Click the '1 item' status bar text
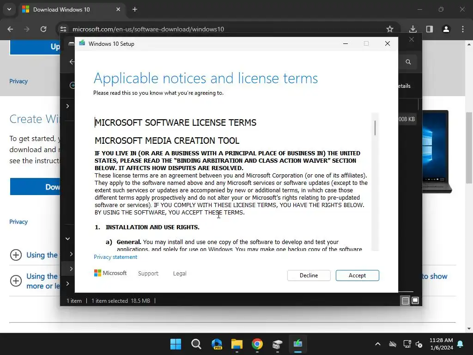Image resolution: width=473 pixels, height=355 pixels. pos(74,300)
